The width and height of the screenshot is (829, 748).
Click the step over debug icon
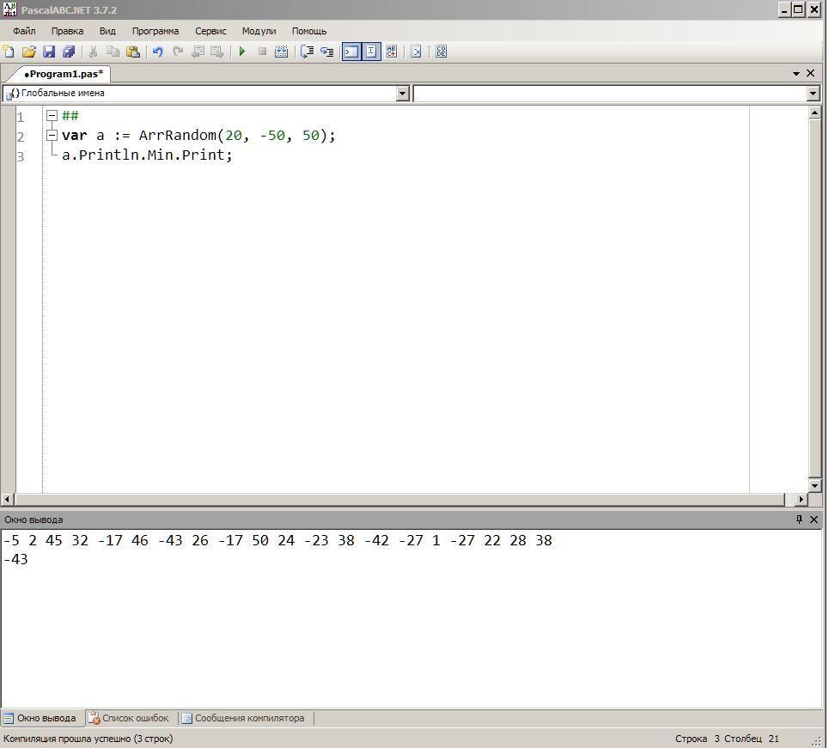click(307, 52)
